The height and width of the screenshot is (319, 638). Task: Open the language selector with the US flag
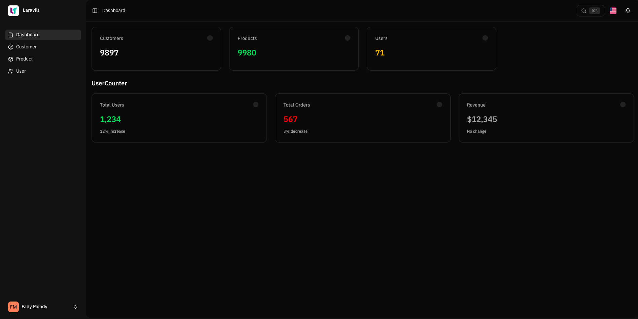pos(613,10)
